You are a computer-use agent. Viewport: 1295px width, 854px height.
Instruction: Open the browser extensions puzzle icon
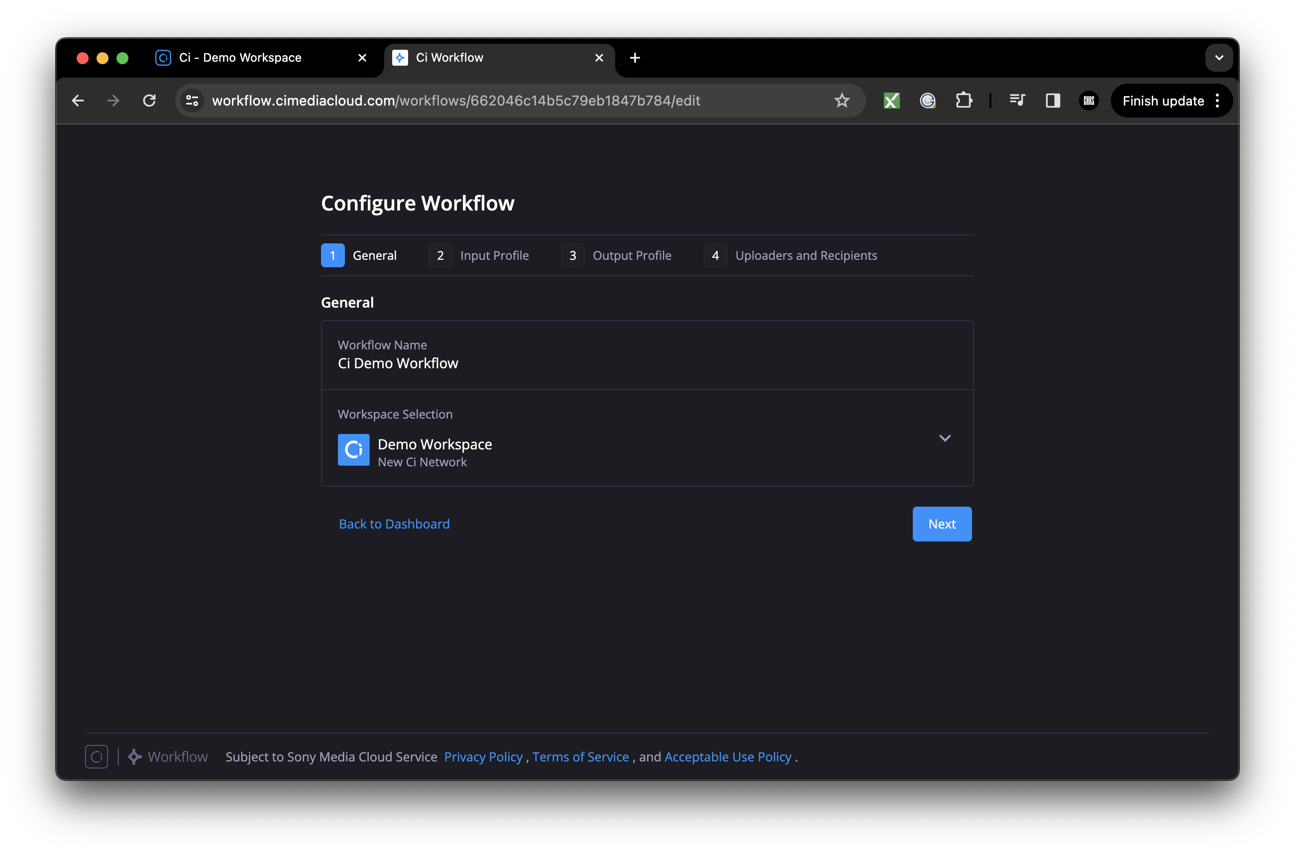[964, 100]
